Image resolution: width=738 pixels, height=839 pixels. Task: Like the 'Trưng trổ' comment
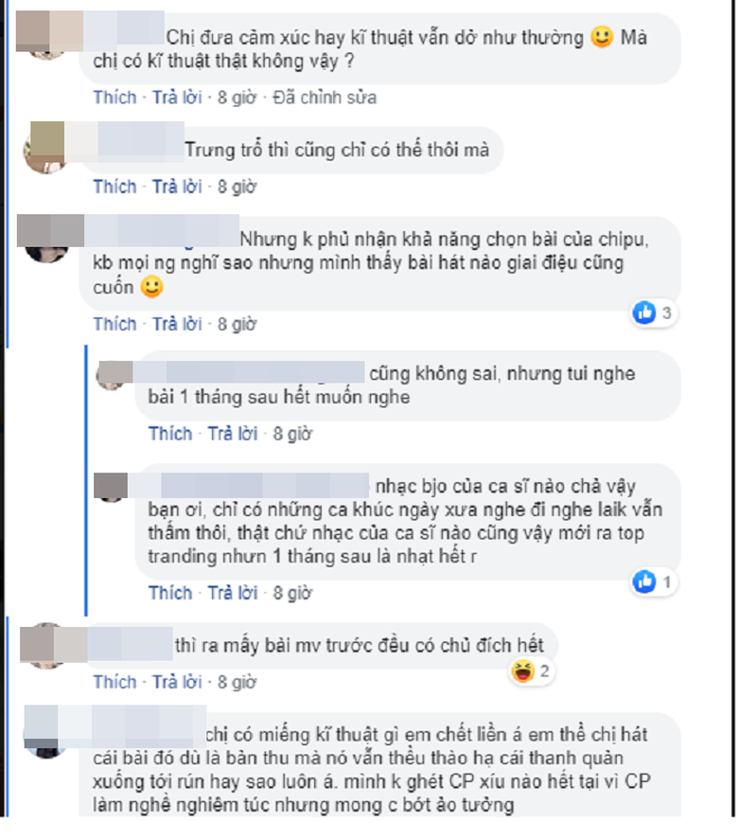[x=115, y=187]
